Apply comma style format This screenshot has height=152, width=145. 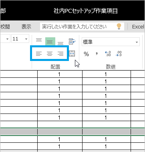click(97, 54)
